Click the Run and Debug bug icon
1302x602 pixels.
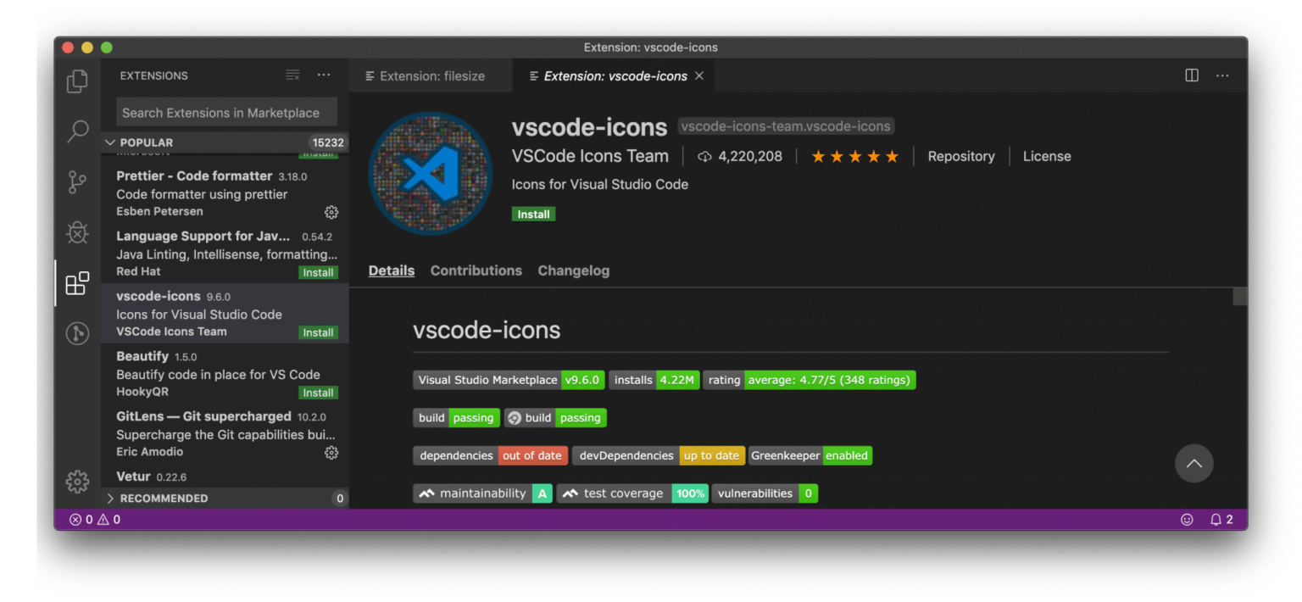(x=77, y=232)
